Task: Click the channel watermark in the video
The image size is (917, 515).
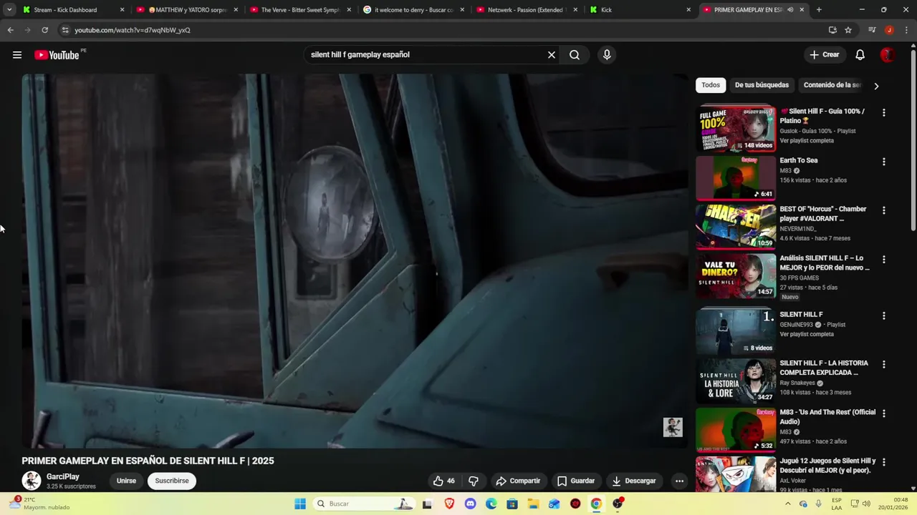Action: pyautogui.click(x=673, y=427)
